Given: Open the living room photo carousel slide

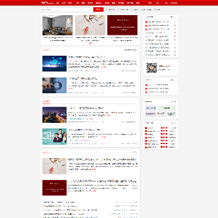Looking at the screenshot, I should tap(58, 25).
